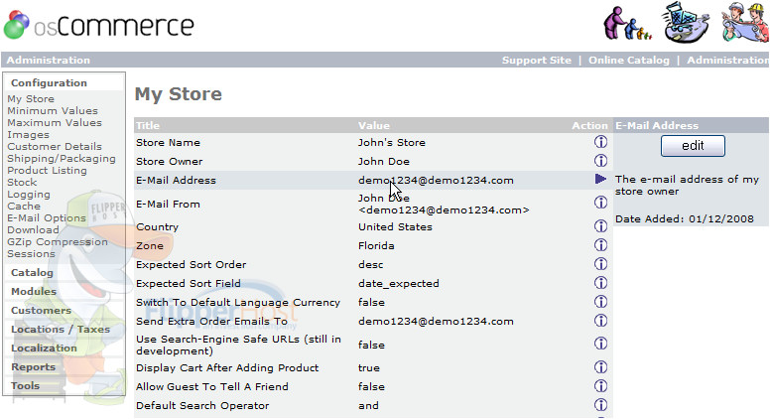Open the Support Site header image icon
Viewport: 770px width, 419px height.
[627, 23]
